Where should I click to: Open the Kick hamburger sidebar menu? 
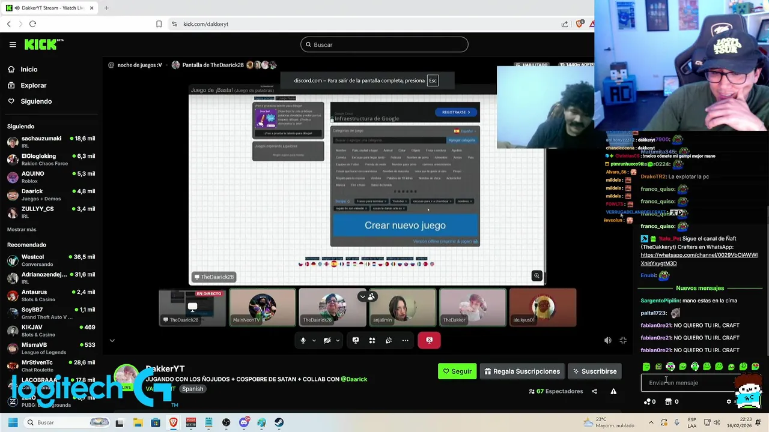(13, 44)
